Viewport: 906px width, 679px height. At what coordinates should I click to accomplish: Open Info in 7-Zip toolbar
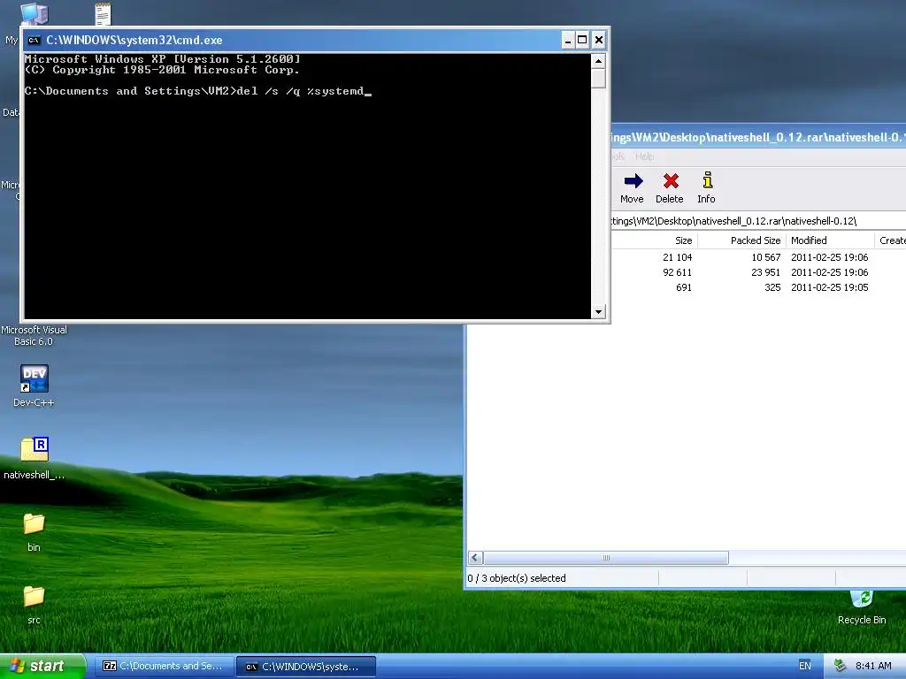707,188
